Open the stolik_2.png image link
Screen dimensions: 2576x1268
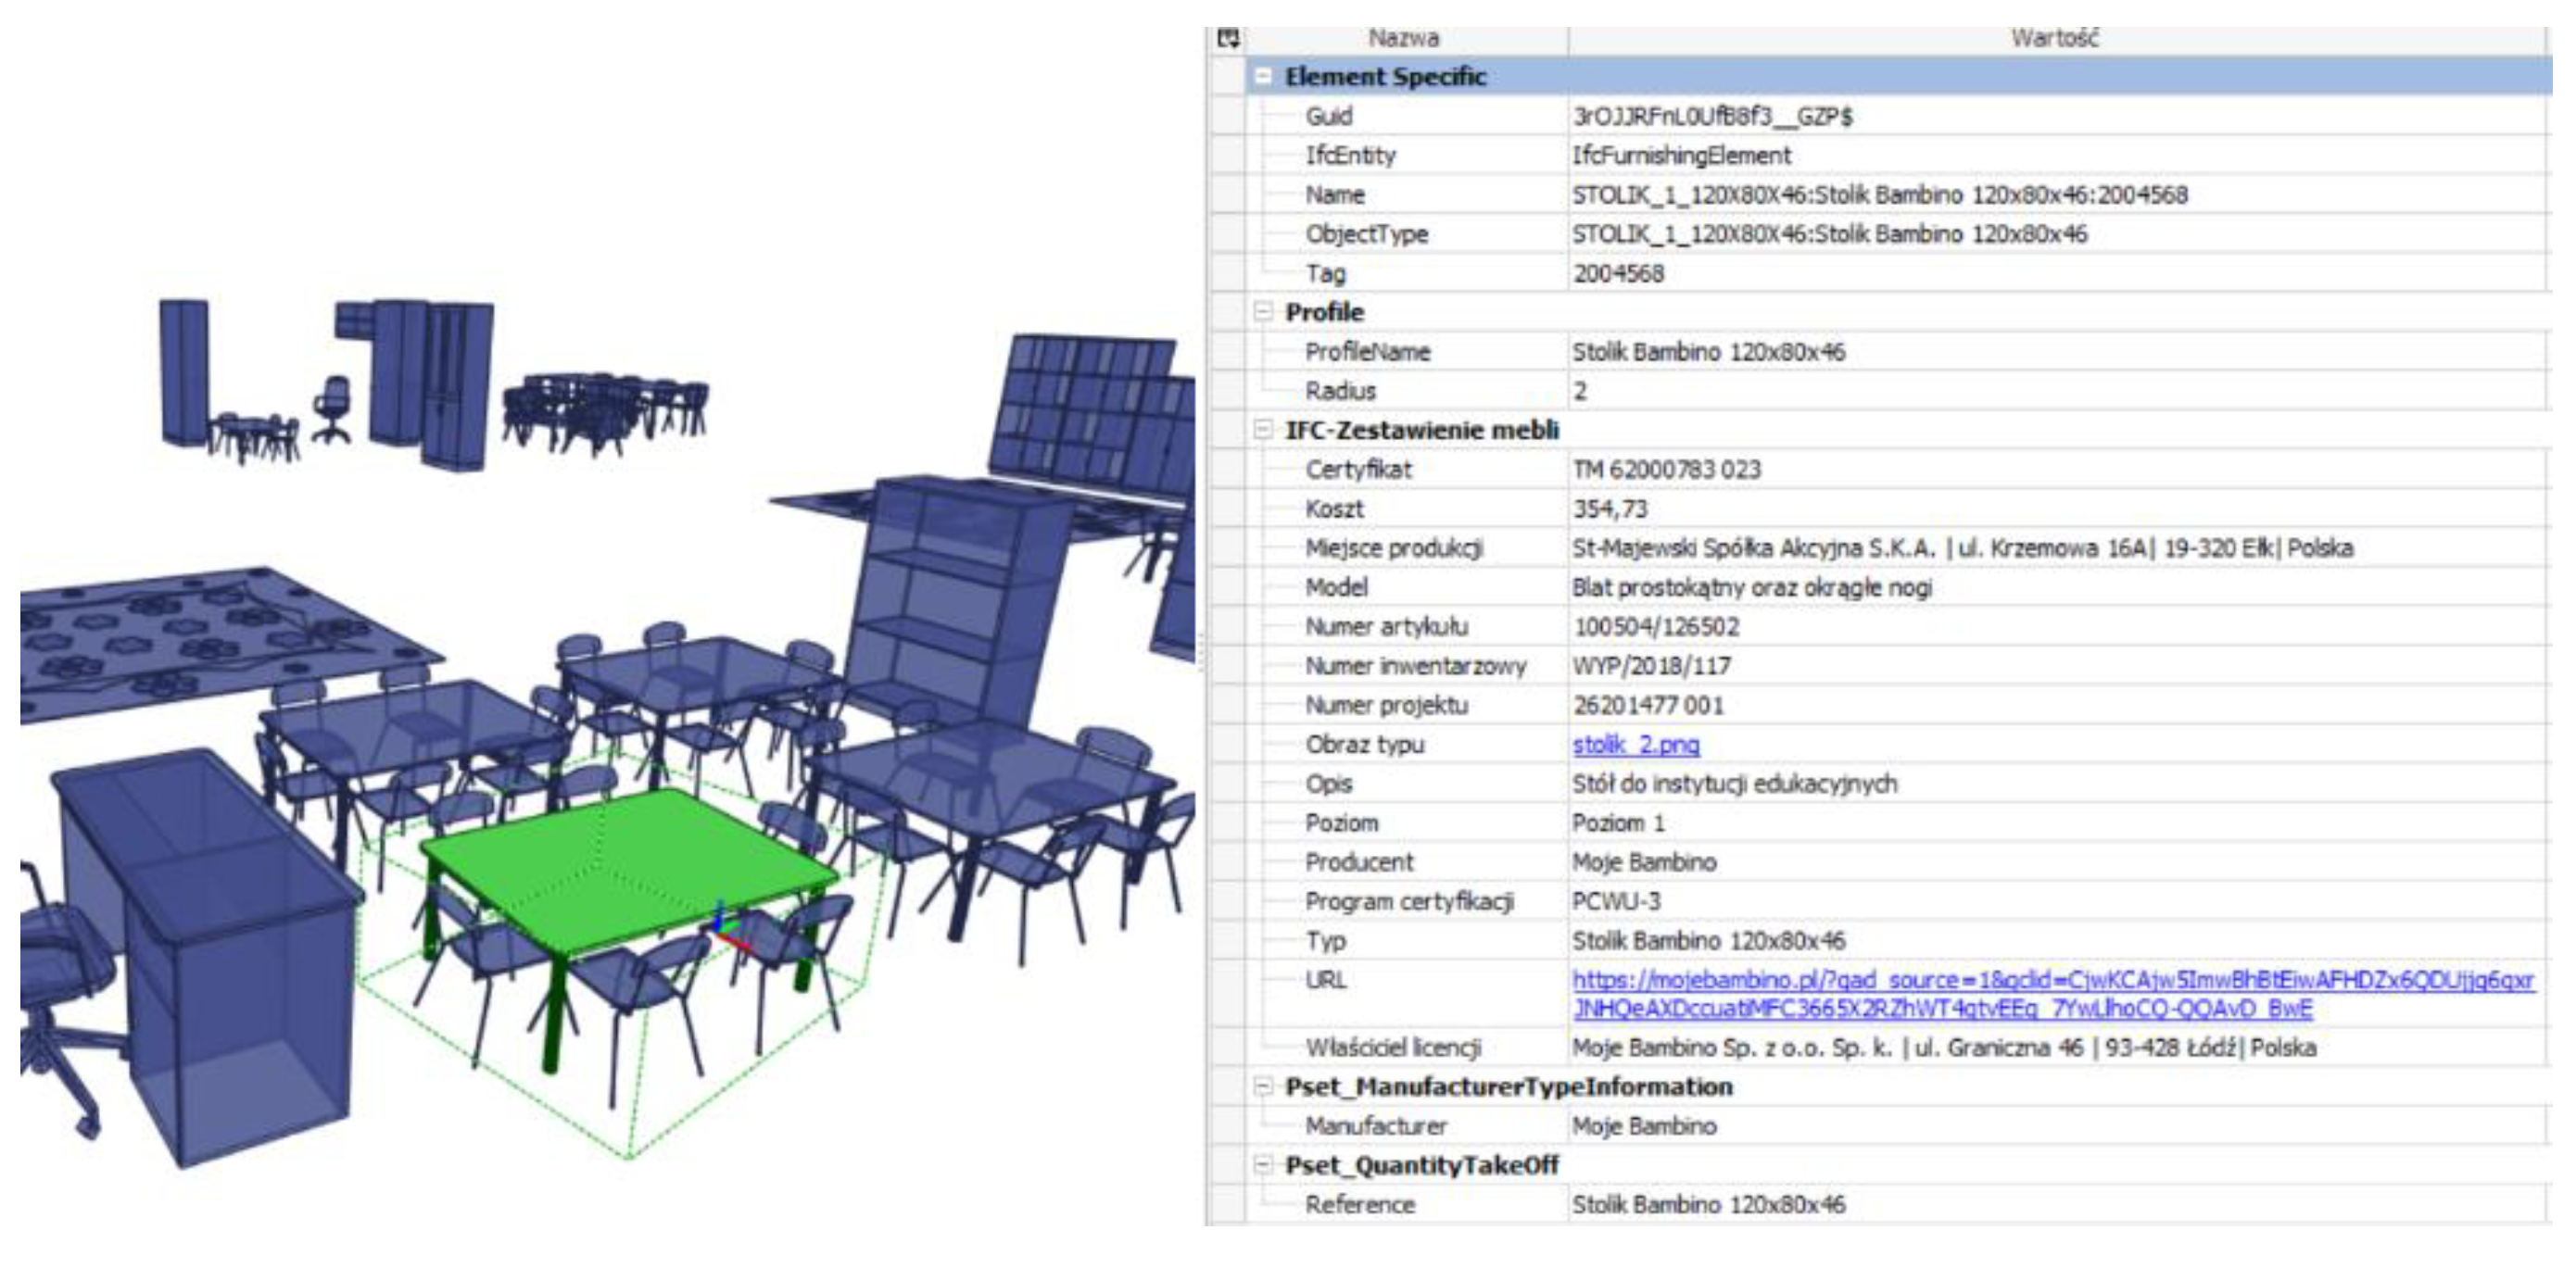(1635, 745)
